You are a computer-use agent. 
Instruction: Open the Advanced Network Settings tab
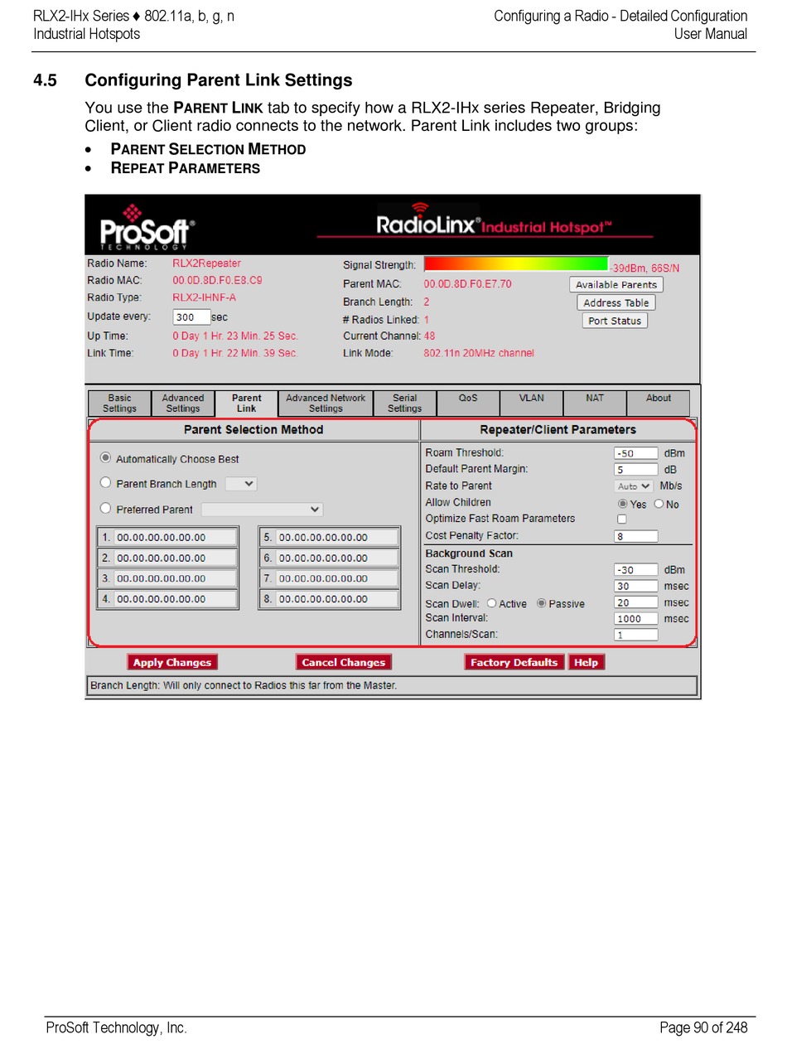pos(326,404)
